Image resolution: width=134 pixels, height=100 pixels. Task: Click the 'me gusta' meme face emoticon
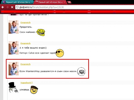coord(81,71)
